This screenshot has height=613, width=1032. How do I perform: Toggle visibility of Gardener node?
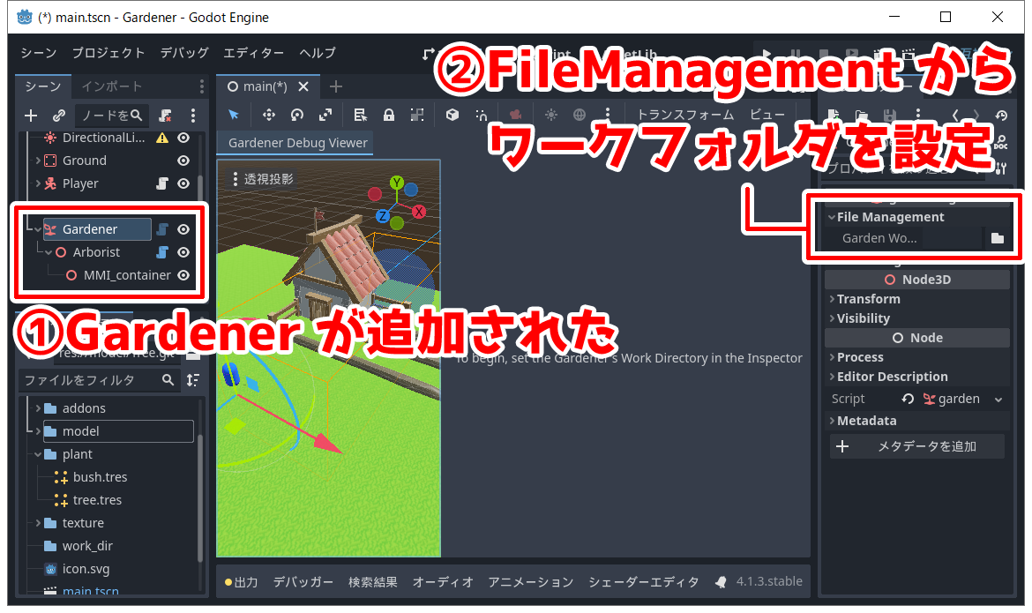pos(183,229)
